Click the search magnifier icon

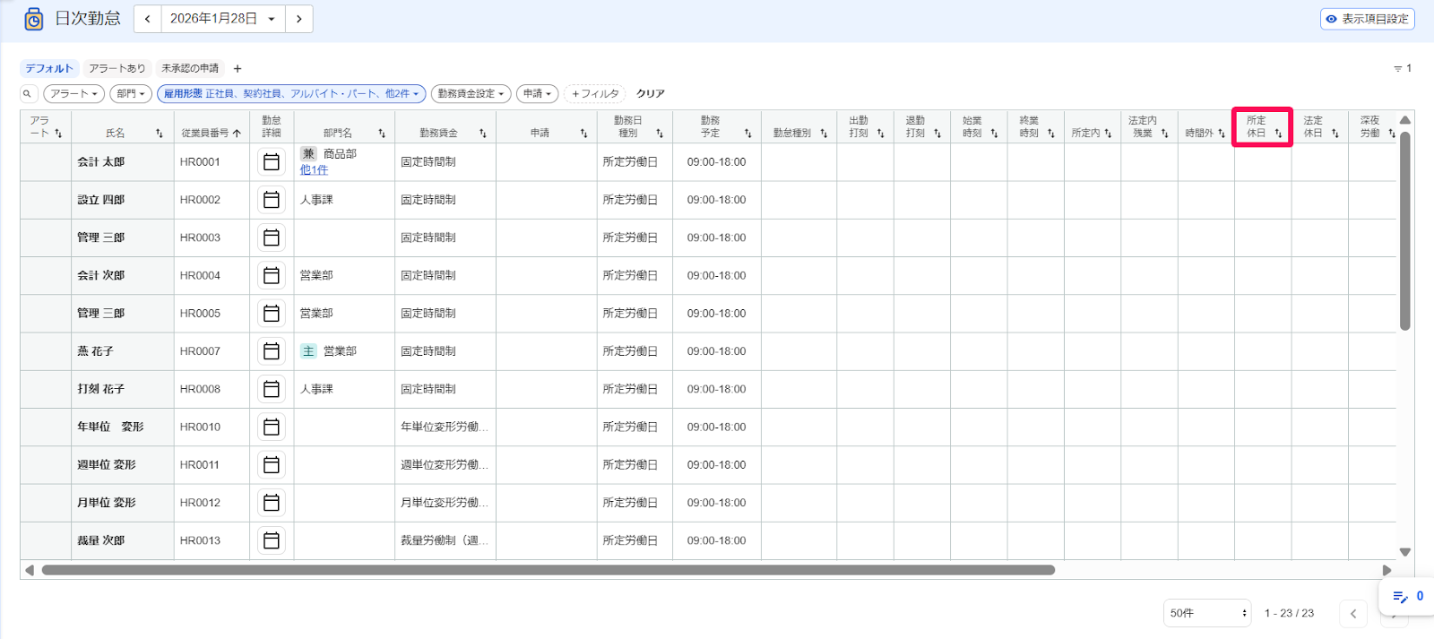[x=28, y=93]
